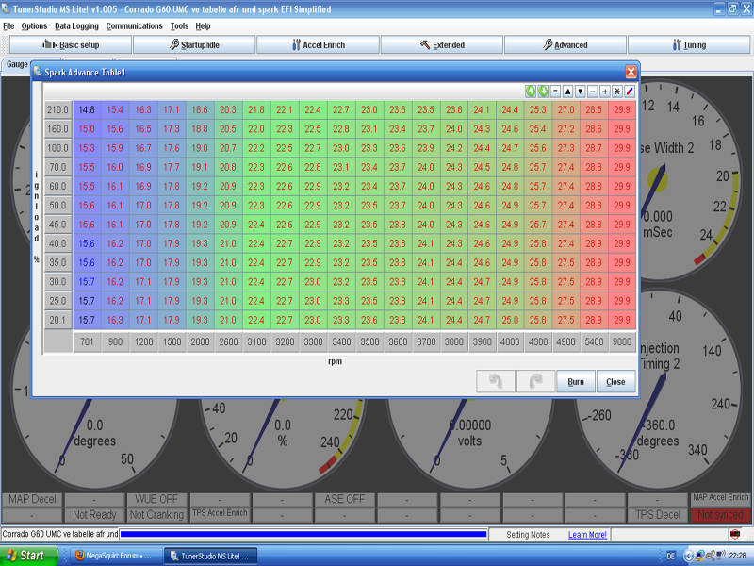
Task: Switch to MegaSquirt Forum taskbar window
Action: [x=115, y=556]
